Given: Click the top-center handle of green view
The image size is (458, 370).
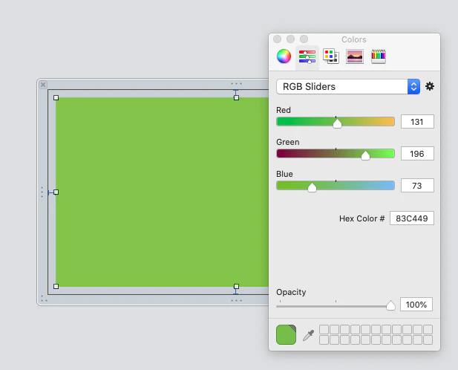Looking at the screenshot, I should click(x=236, y=97).
